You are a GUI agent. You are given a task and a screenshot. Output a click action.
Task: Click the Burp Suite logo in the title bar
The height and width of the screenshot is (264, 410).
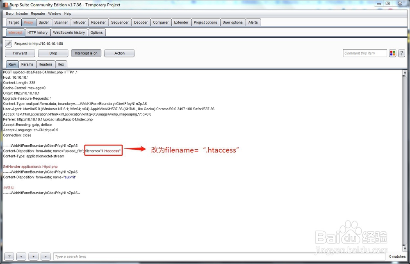[5, 5]
